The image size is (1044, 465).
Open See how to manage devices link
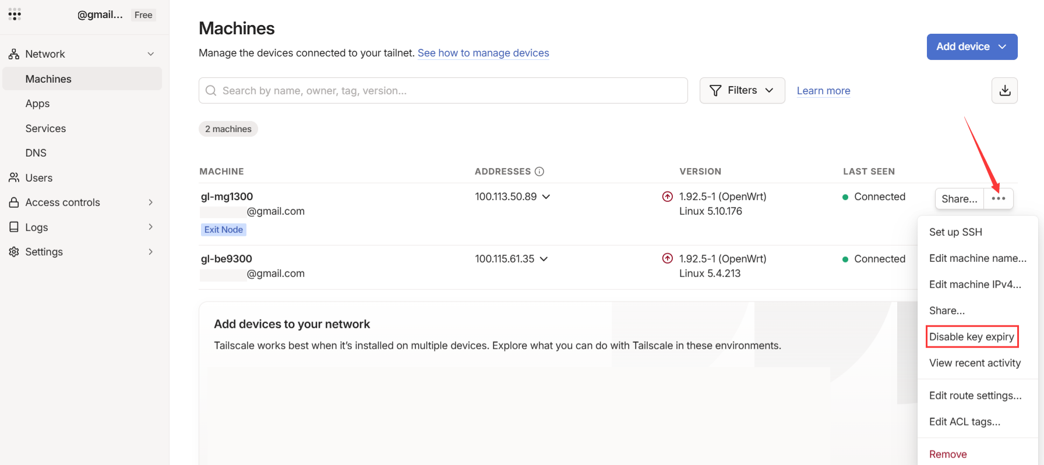[x=483, y=53]
